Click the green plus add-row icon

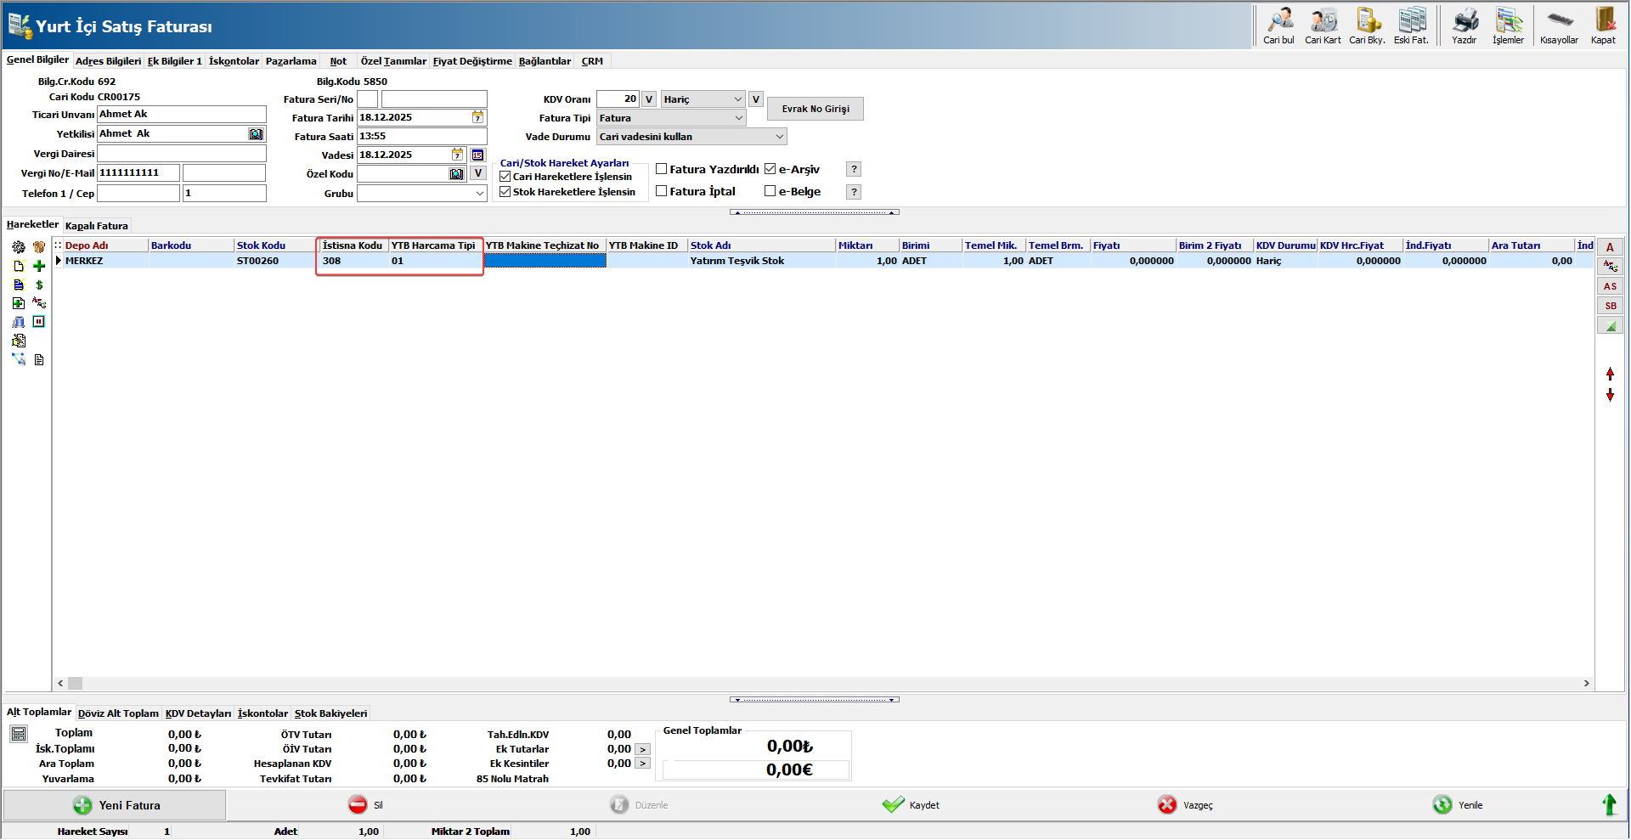point(39,266)
